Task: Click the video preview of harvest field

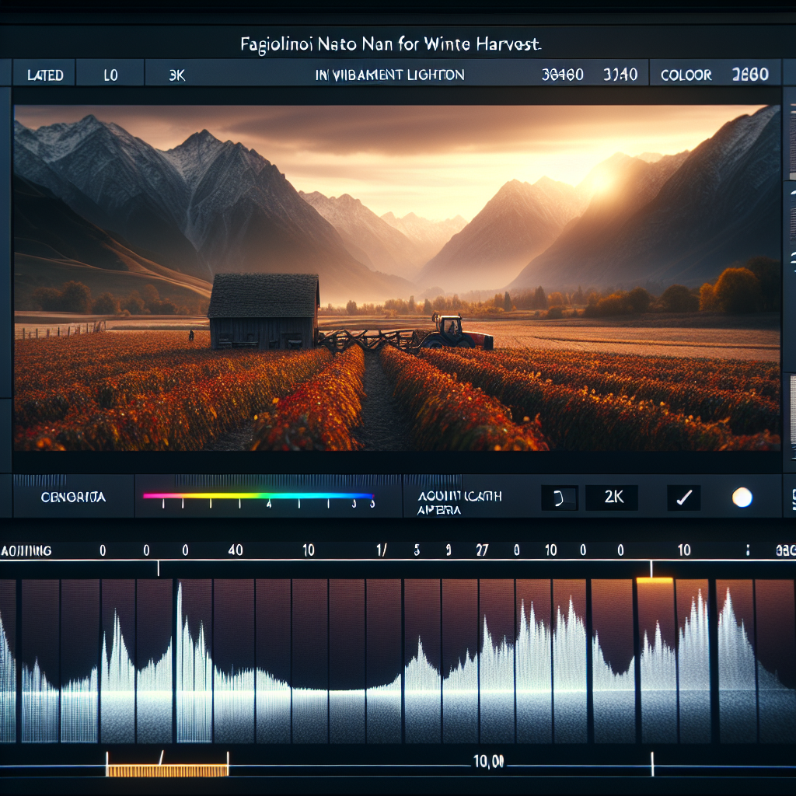Action: coord(397,278)
